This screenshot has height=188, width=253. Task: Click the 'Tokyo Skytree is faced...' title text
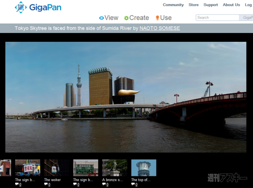[x=73, y=28]
